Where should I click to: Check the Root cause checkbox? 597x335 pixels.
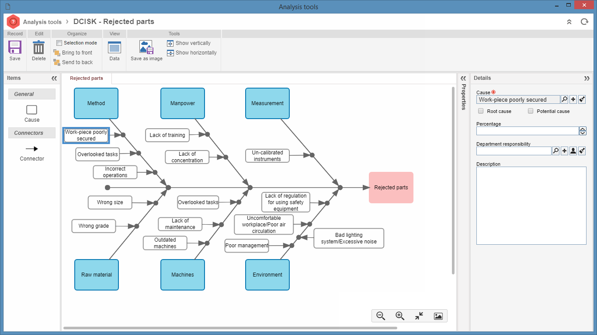[481, 111]
